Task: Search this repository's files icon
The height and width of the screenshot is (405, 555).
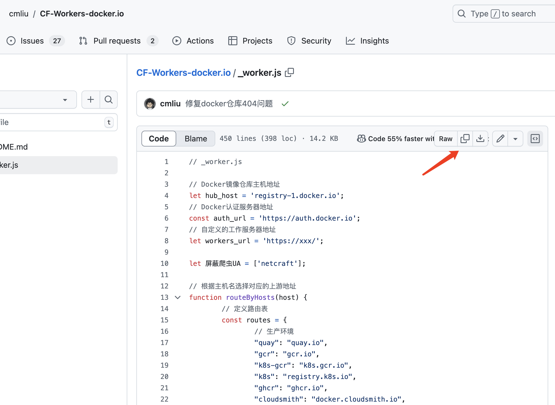Action: [109, 100]
